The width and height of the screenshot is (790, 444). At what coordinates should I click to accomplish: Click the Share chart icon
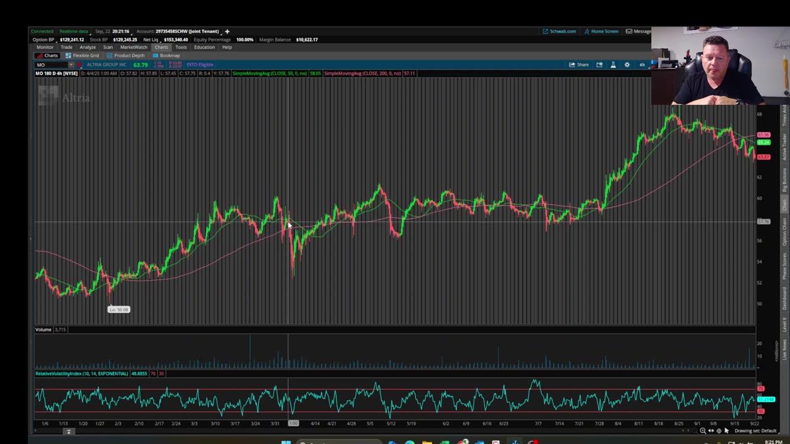tap(579, 65)
